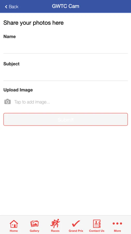Viewport: 131px width, 234px height.
Task: Submit the photo form
Action: pyautogui.click(x=66, y=119)
